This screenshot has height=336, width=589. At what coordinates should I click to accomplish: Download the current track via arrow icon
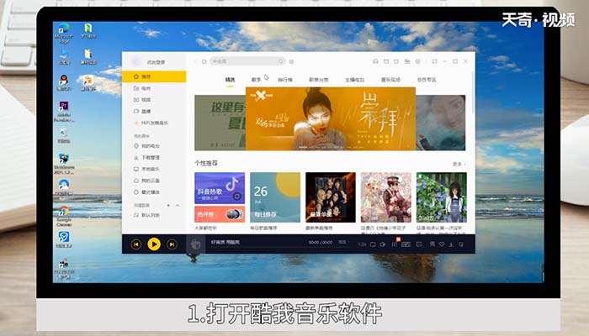point(451,244)
